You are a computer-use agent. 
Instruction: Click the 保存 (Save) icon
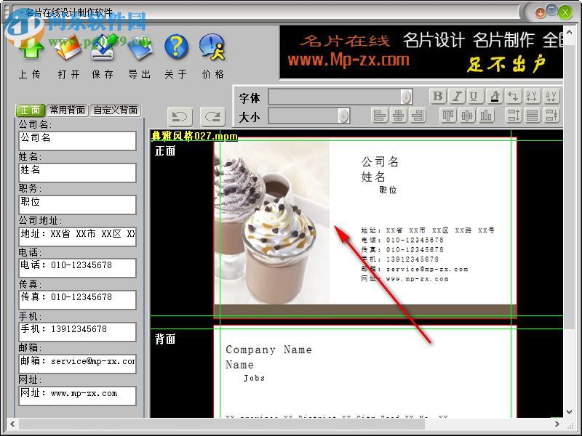[103, 49]
